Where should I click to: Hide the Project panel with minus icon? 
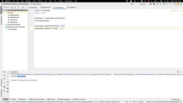(x=26, y=7)
